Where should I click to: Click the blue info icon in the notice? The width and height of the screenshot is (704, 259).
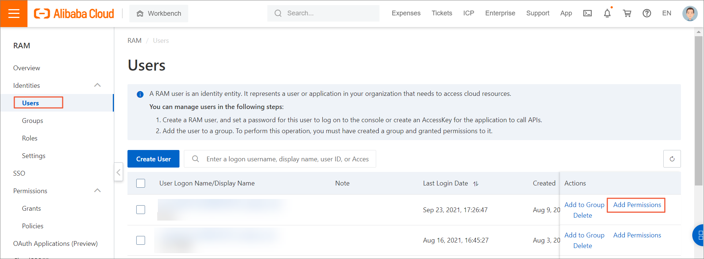pos(140,94)
